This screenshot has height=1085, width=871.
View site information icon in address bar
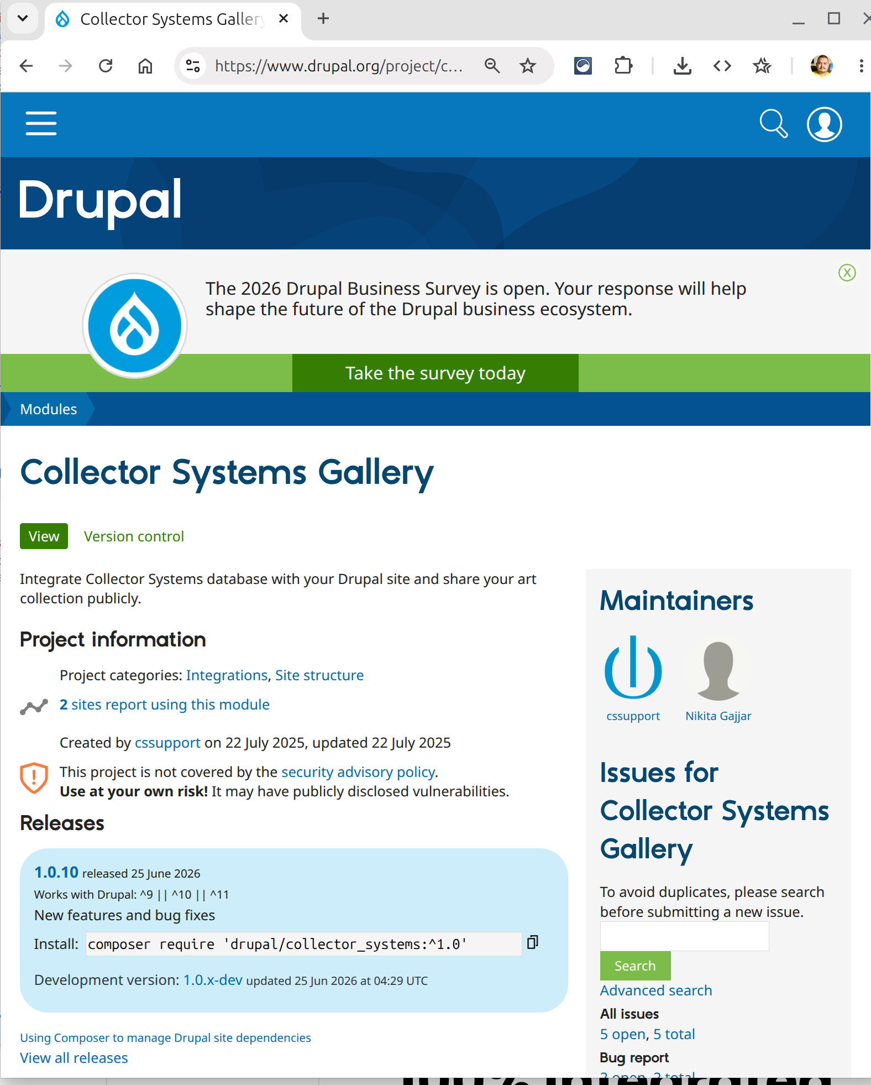[193, 66]
